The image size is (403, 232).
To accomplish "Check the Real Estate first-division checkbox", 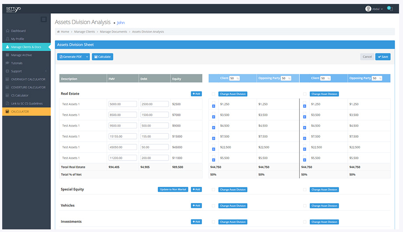I will 213,94.
